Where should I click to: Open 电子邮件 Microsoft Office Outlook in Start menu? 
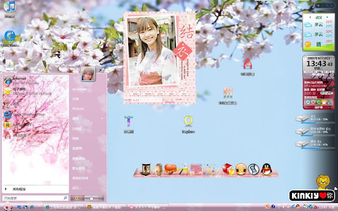coord(35,91)
